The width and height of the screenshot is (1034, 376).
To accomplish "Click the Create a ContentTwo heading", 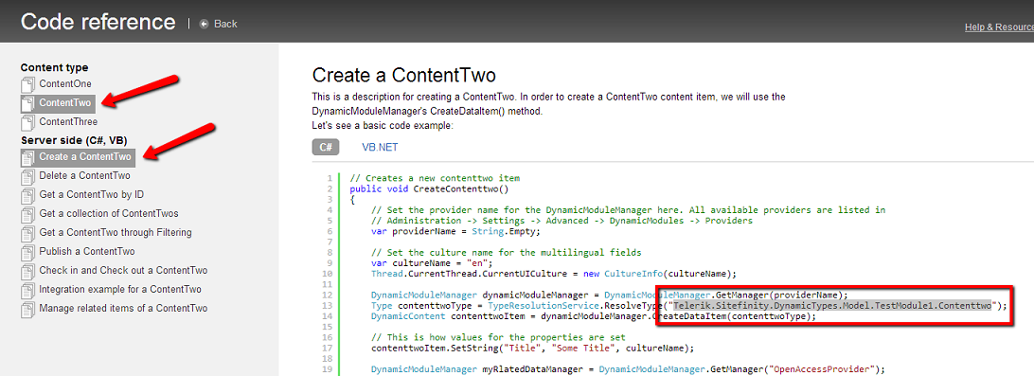I will point(403,75).
